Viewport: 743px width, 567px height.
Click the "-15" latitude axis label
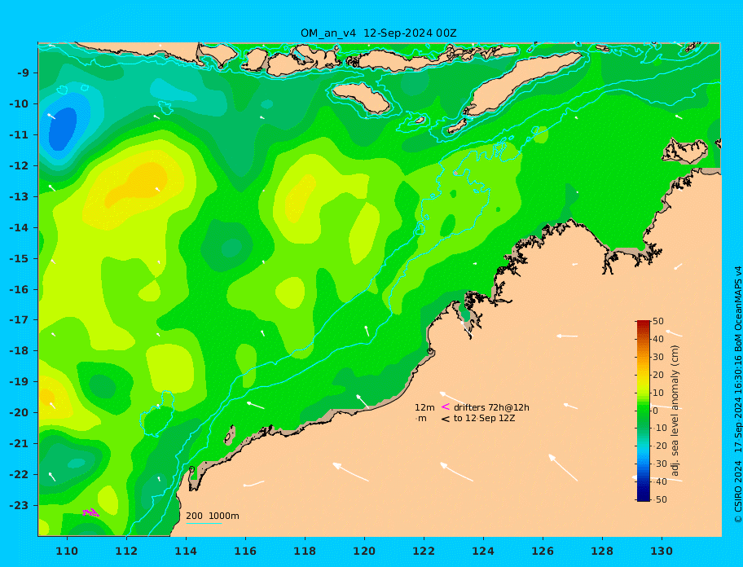point(19,258)
